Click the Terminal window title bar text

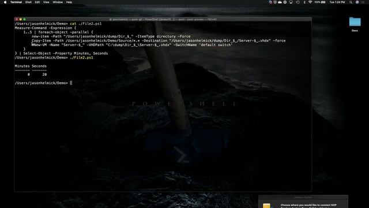163,19
